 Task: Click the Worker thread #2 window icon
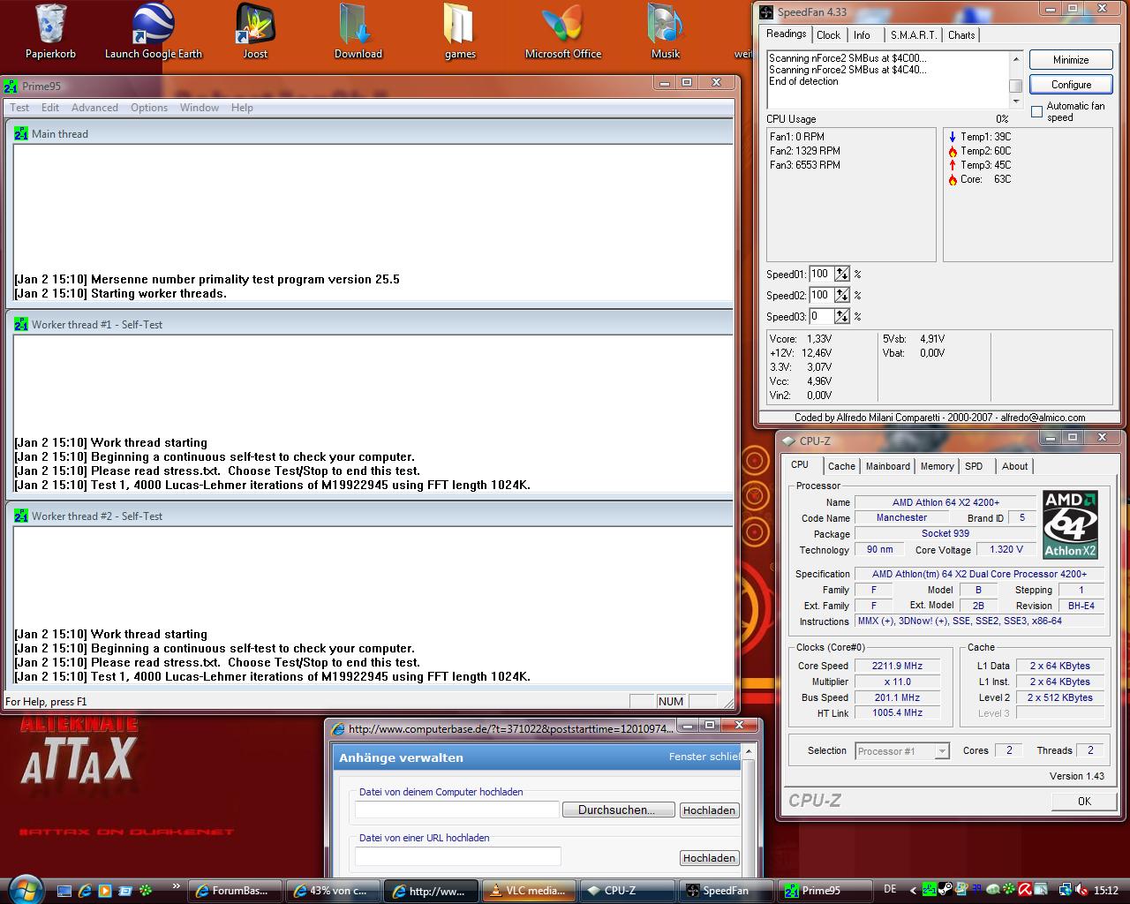tap(21, 516)
